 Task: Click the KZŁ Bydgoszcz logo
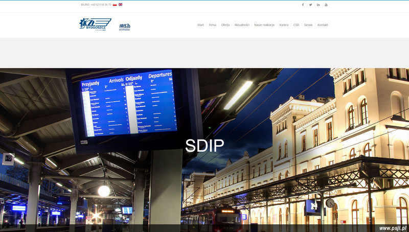[95, 24]
